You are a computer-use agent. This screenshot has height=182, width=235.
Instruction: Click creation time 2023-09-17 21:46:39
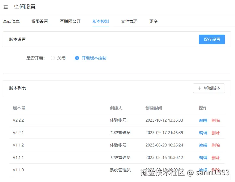pos(164,133)
